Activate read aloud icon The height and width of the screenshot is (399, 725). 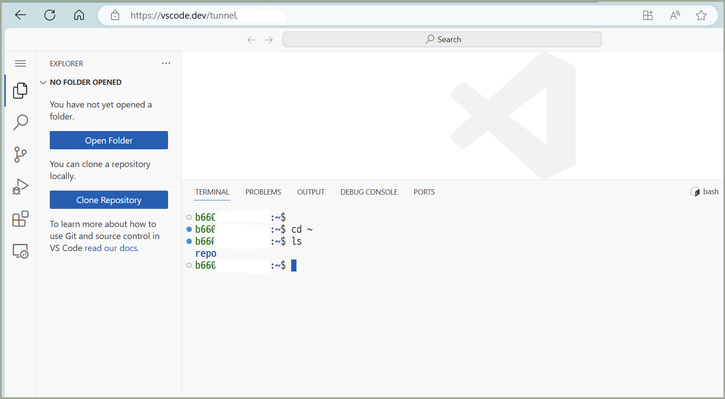(675, 16)
